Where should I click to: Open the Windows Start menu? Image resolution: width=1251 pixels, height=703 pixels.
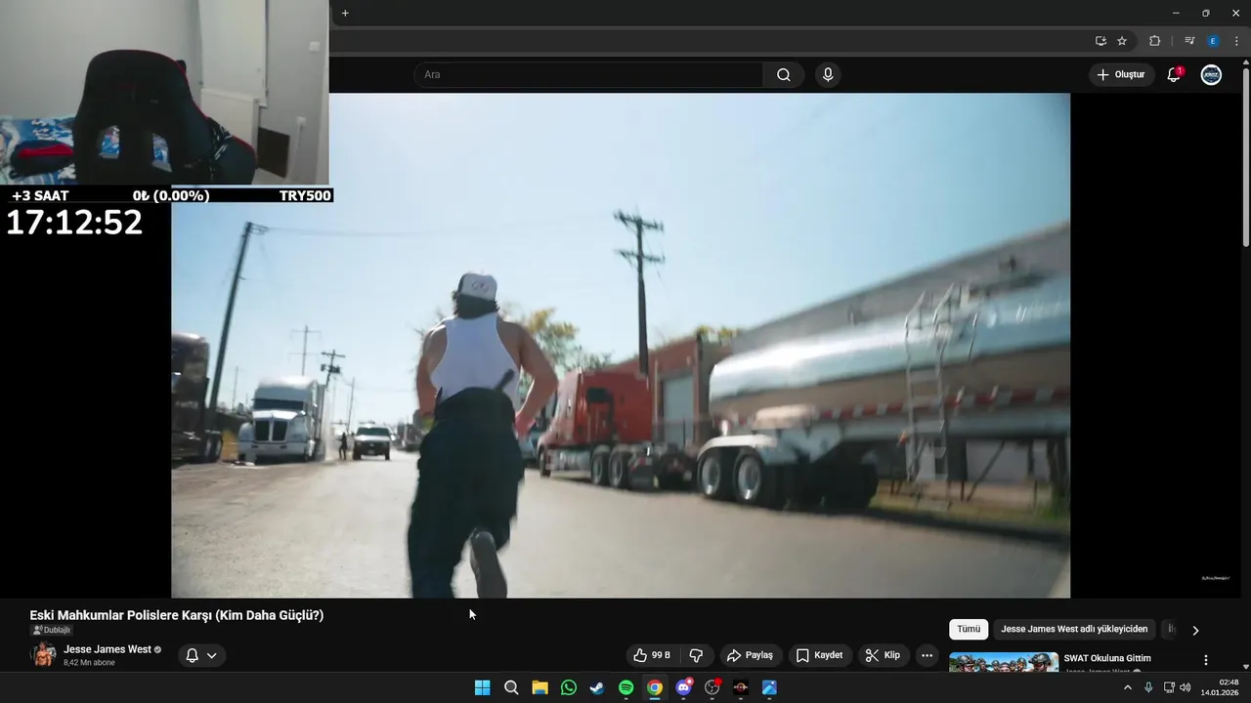click(483, 687)
